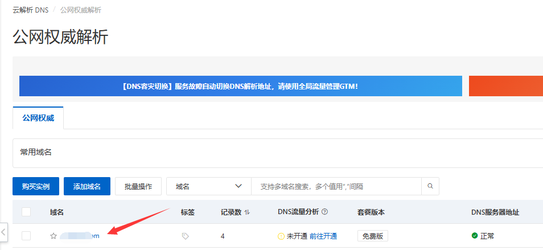Screen dimensions: 543x250
Task: Click help icon beside DNS流量分析
Action: (325, 212)
